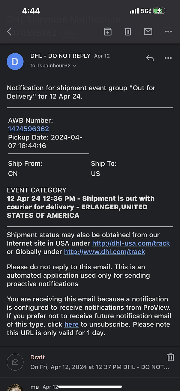
Task: Expand recipient details next to Tspainhour62
Action: tap(74, 66)
